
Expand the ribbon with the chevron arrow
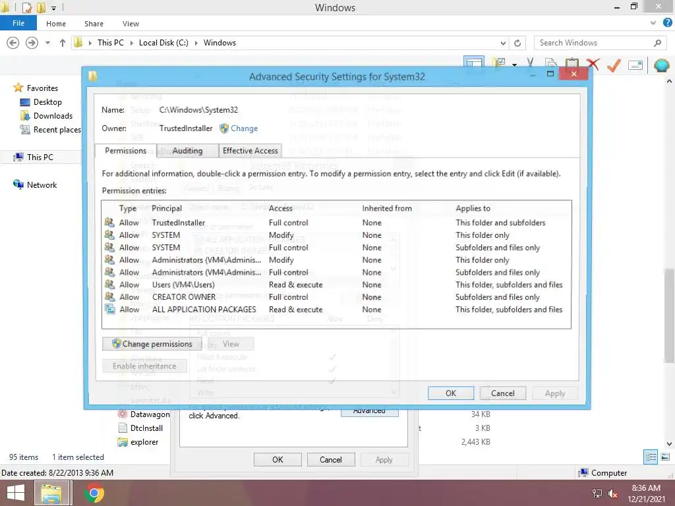click(x=653, y=23)
